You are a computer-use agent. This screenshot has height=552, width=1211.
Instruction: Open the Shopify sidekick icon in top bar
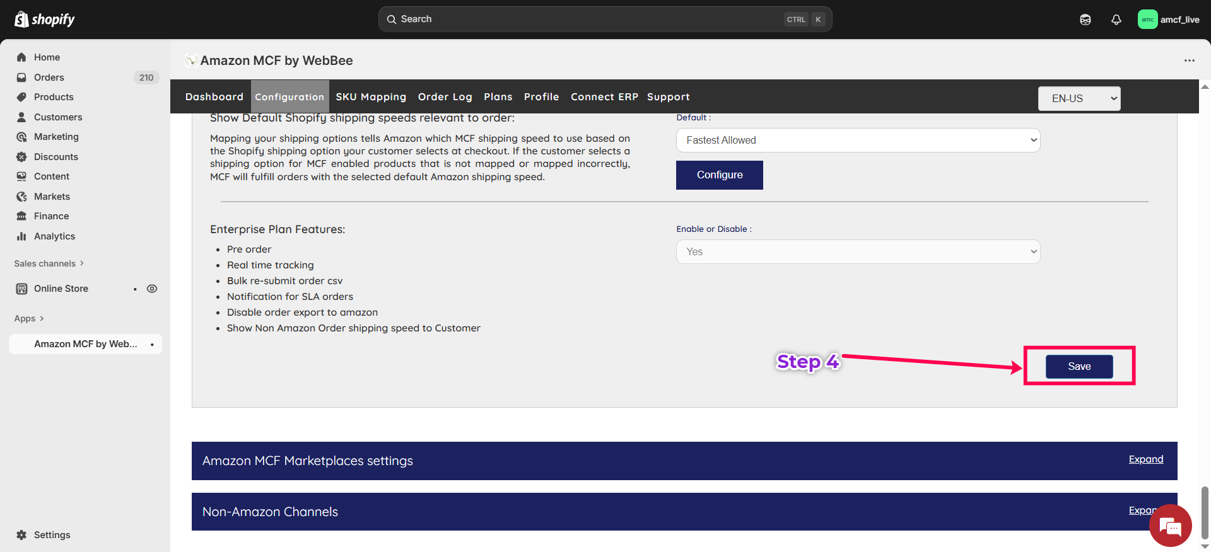click(1085, 20)
